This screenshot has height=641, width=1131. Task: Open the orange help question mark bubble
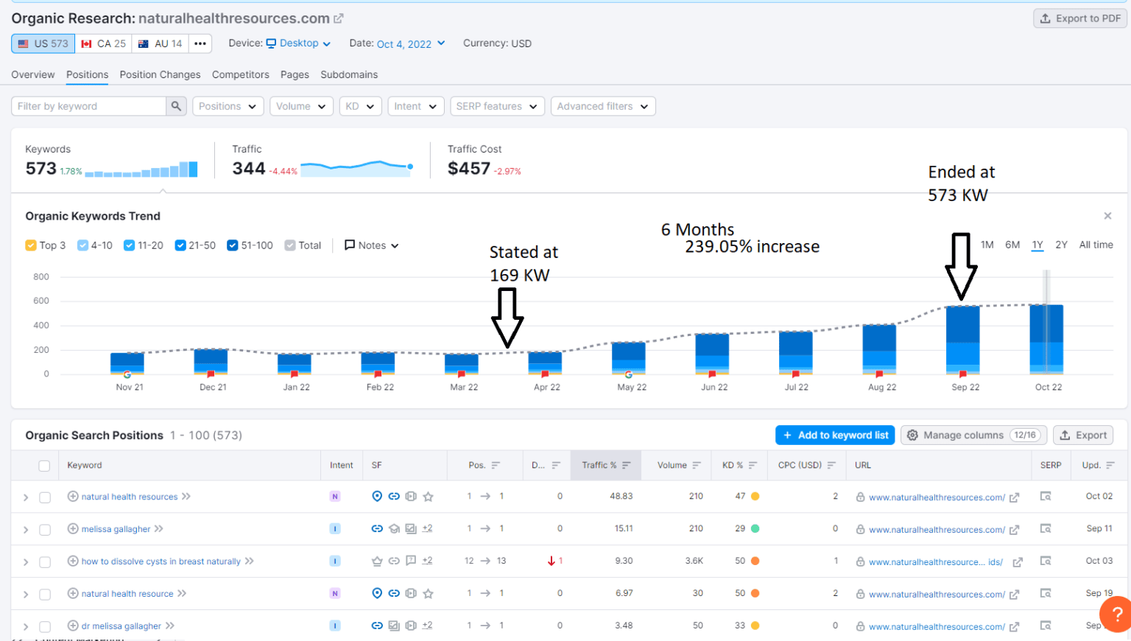(1116, 614)
